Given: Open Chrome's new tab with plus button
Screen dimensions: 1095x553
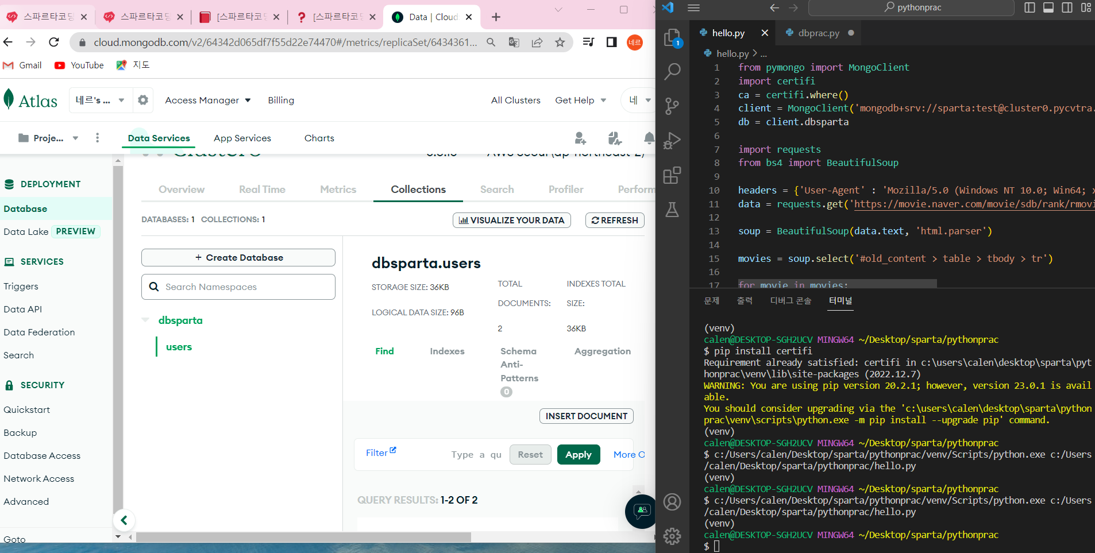Looking at the screenshot, I should click(496, 17).
